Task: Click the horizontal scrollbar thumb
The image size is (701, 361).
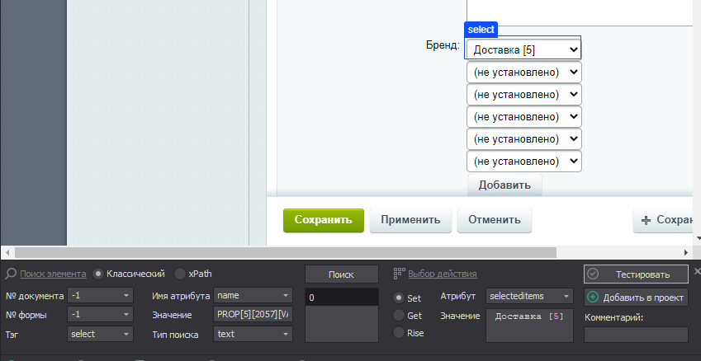Action: pos(286,252)
